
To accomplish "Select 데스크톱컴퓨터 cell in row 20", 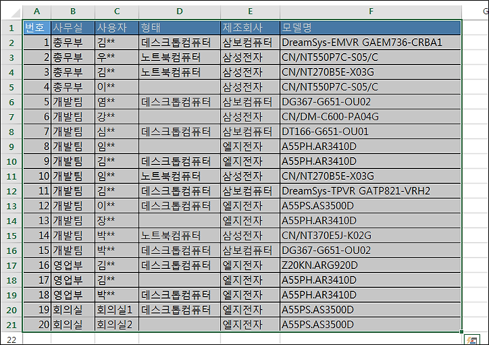I will 179,310.
